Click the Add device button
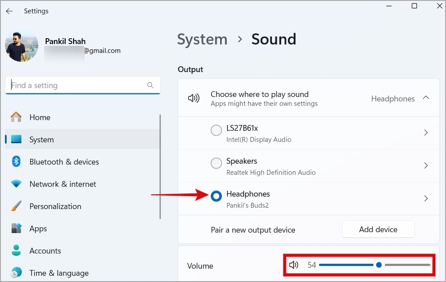The width and height of the screenshot is (446, 282). coord(378,229)
